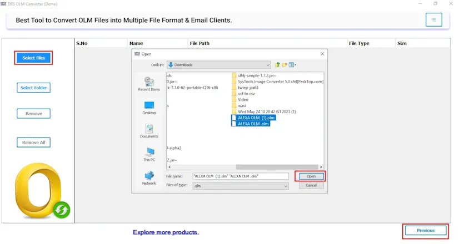Screen dimensions: 459x244
Task: Restore the DRS OLM Converter window
Action: tap(436, 4)
